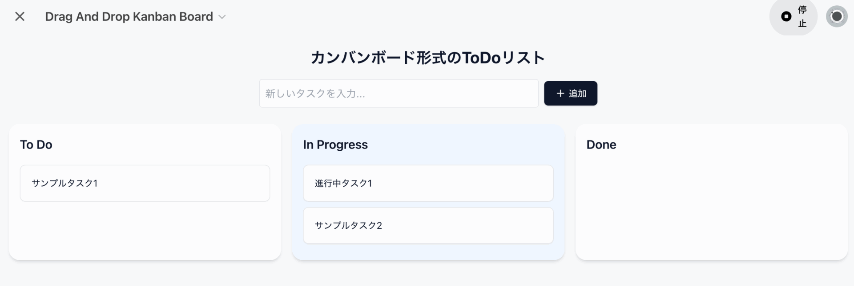Viewport: 854px width, 286px height.
Task: Click the X close icon
Action: click(x=20, y=17)
